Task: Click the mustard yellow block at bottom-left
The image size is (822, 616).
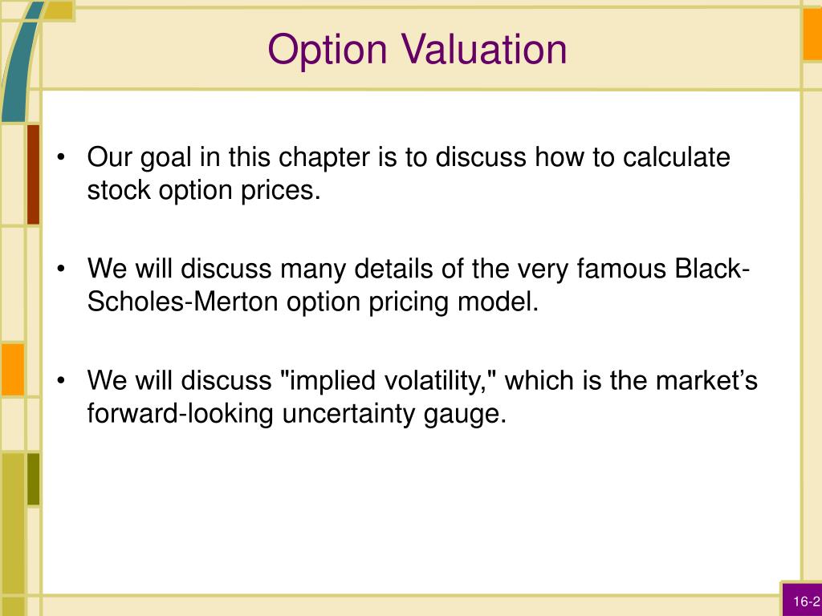Action: [12, 524]
